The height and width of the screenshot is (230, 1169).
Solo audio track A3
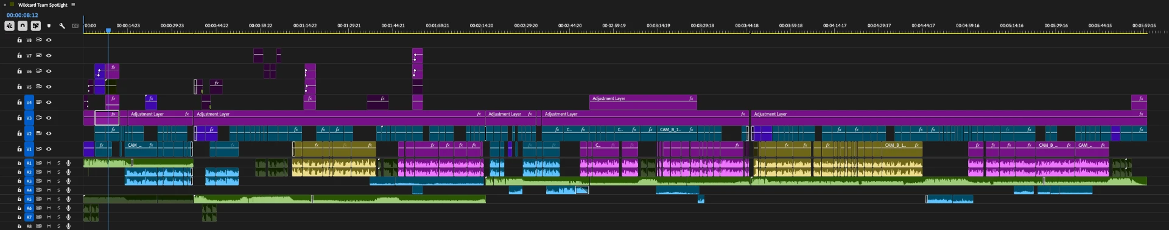pos(58,181)
